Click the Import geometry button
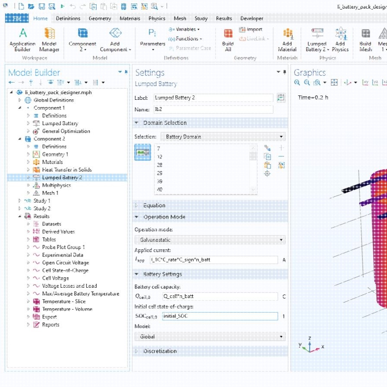The image size is (387, 387). (251, 30)
